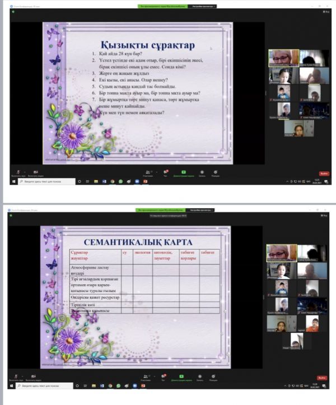The width and height of the screenshot is (336, 405).
Task: Open Reactions in upper Zoom toolbar
Action: (216, 172)
